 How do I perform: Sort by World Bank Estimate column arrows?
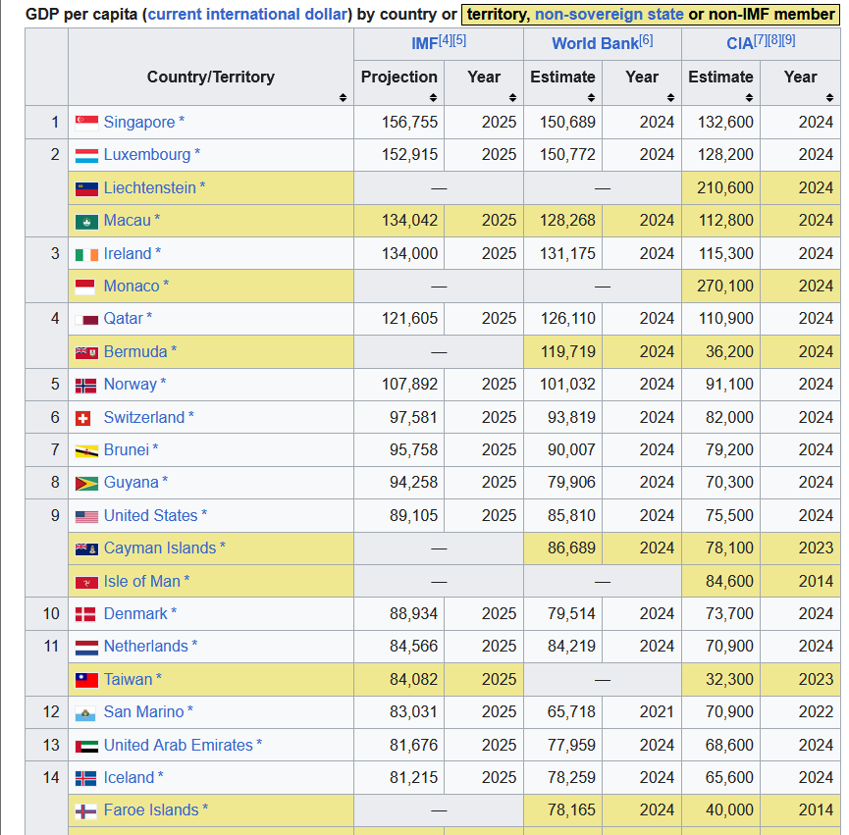pos(591,97)
